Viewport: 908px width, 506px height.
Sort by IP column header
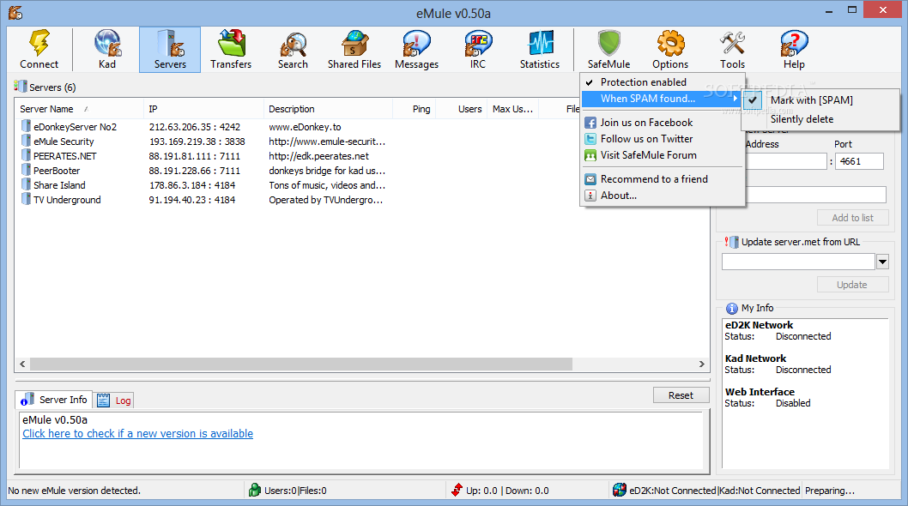click(204, 109)
